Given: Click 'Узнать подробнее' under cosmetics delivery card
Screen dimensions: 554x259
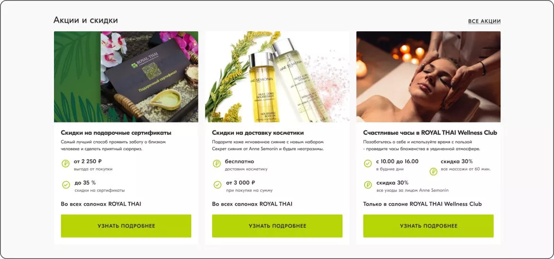Looking at the screenshot, I should (x=277, y=226).
